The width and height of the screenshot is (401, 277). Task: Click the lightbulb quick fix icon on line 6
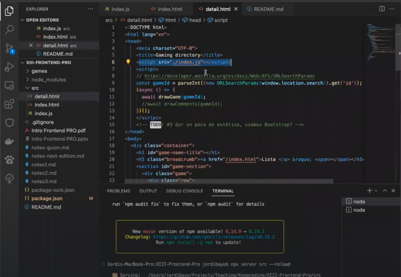128,62
